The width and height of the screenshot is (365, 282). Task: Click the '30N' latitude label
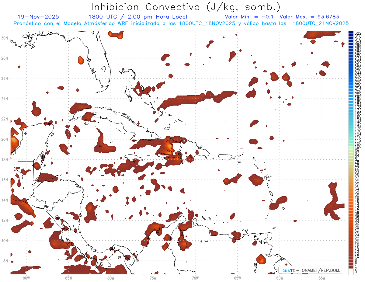pos(5,38)
